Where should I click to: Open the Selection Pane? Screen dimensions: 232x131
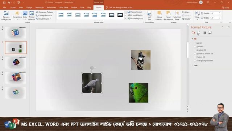coord(177,16)
